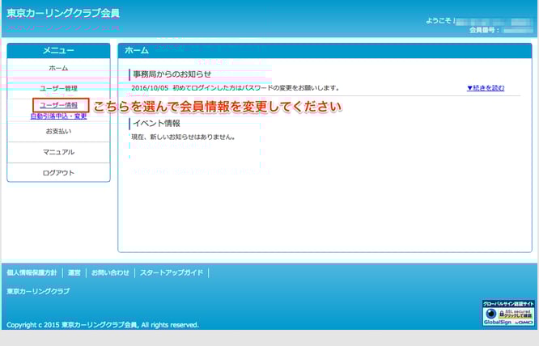Click the 事務局からのお知らせ heading
This screenshot has width=539, height=346.
pyautogui.click(x=172, y=74)
